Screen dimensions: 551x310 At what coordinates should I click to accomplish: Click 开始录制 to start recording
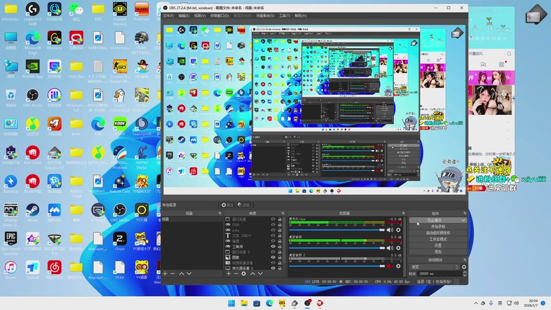pyautogui.click(x=438, y=227)
